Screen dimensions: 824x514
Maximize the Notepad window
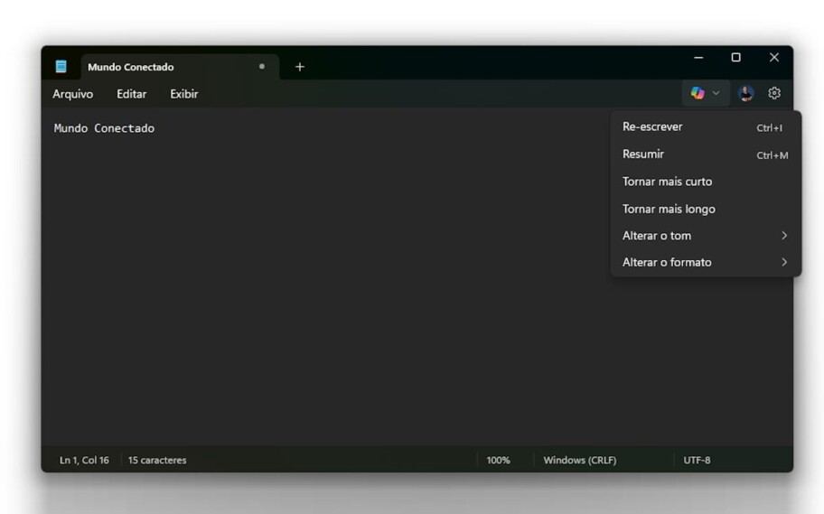(735, 57)
